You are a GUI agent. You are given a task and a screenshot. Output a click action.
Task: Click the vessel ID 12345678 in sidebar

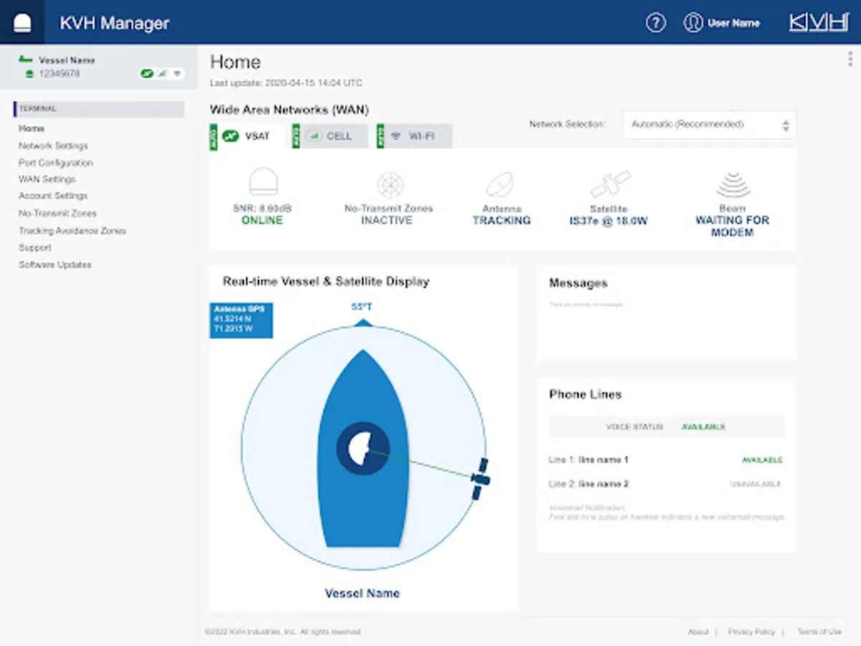[59, 74]
